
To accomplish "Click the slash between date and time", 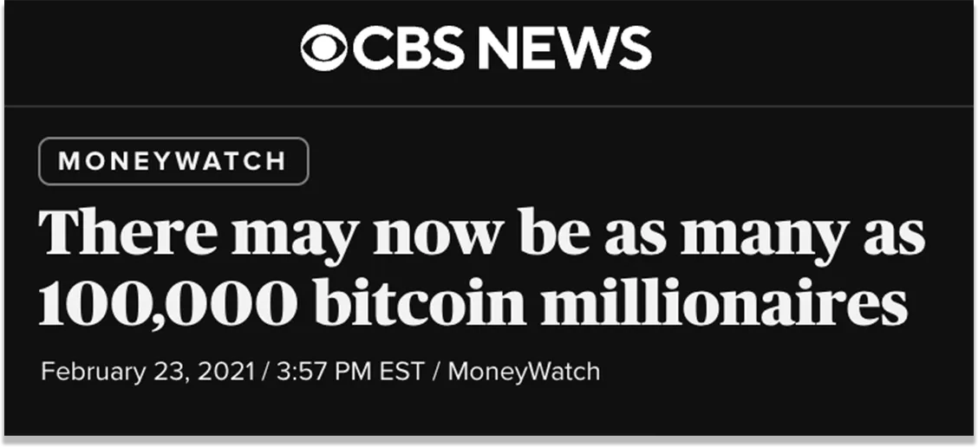I will pyautogui.click(x=263, y=372).
